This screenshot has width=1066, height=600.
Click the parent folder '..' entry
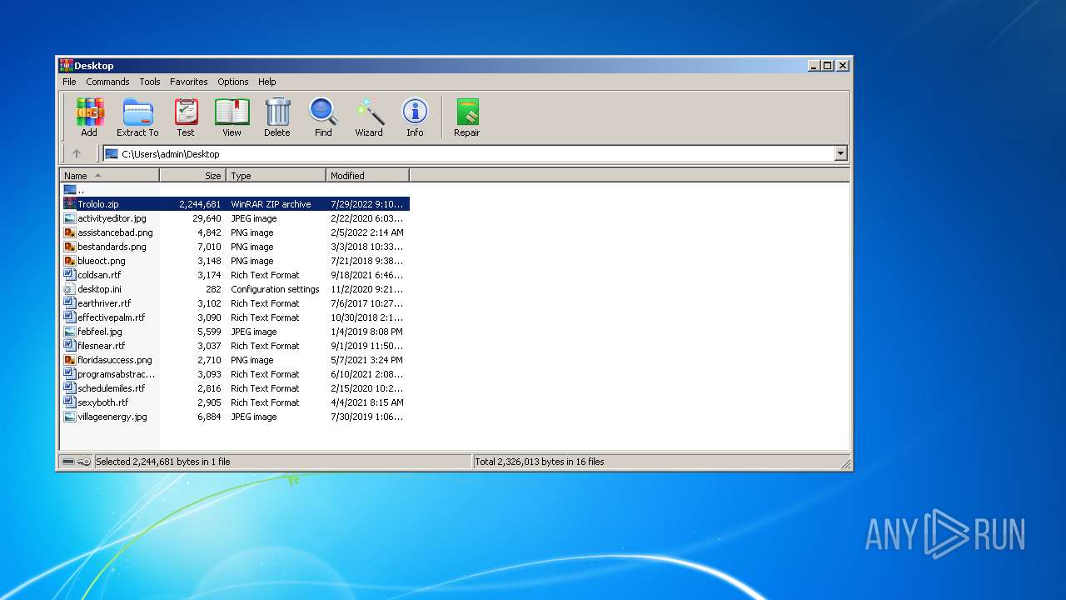pyautogui.click(x=74, y=190)
